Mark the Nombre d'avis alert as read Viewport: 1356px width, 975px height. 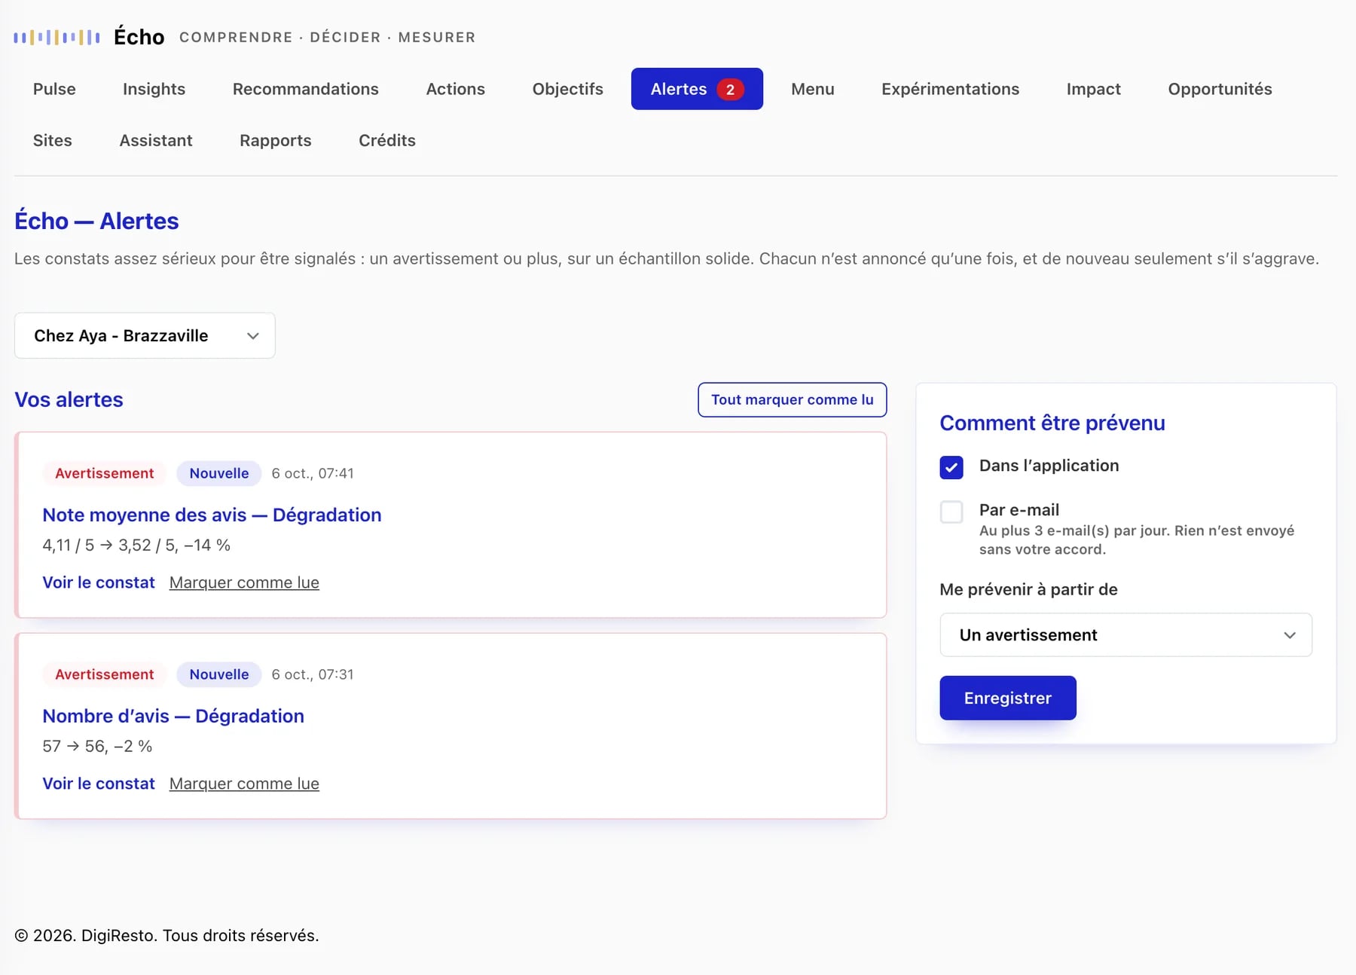pos(244,784)
